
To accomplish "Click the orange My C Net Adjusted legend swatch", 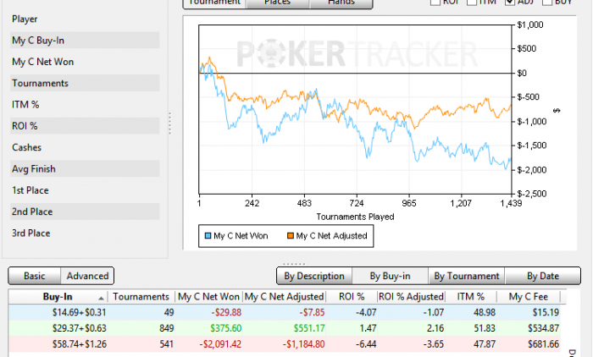I will point(291,236).
